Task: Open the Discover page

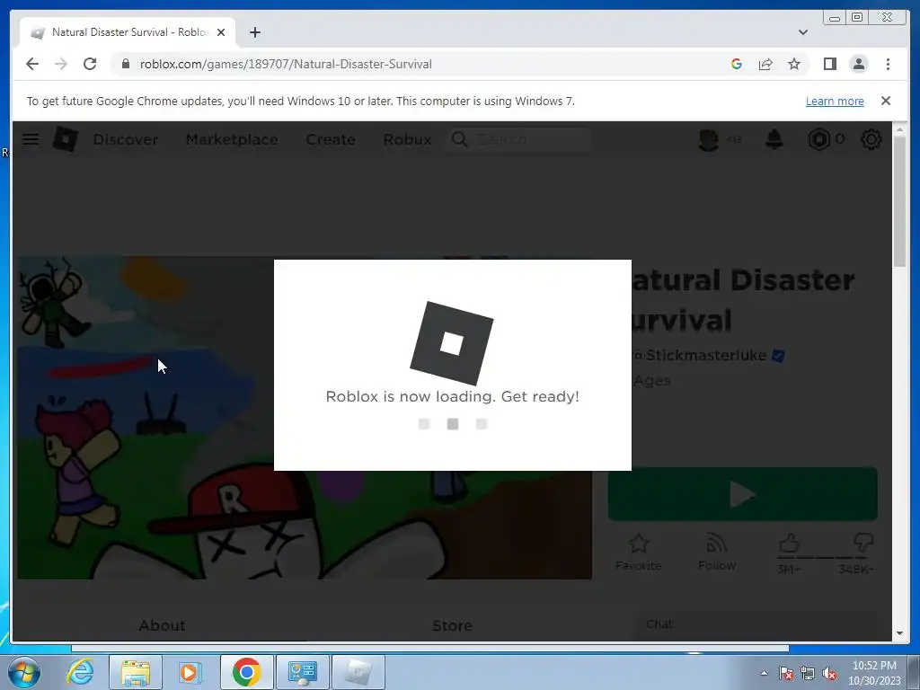Action: 126,139
